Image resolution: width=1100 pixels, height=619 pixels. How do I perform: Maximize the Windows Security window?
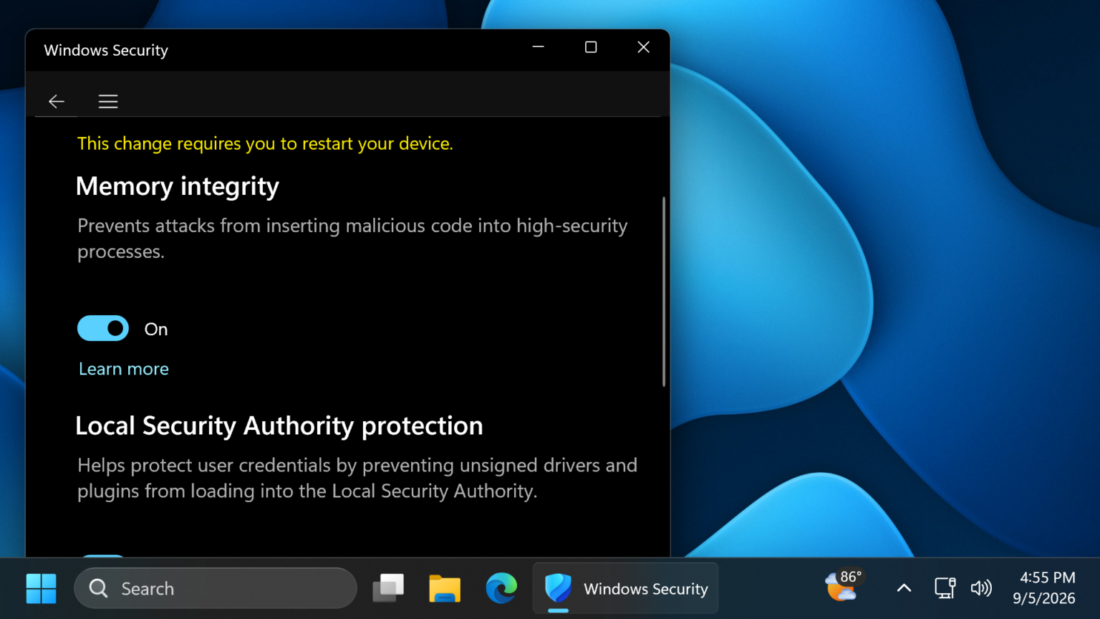(x=591, y=47)
